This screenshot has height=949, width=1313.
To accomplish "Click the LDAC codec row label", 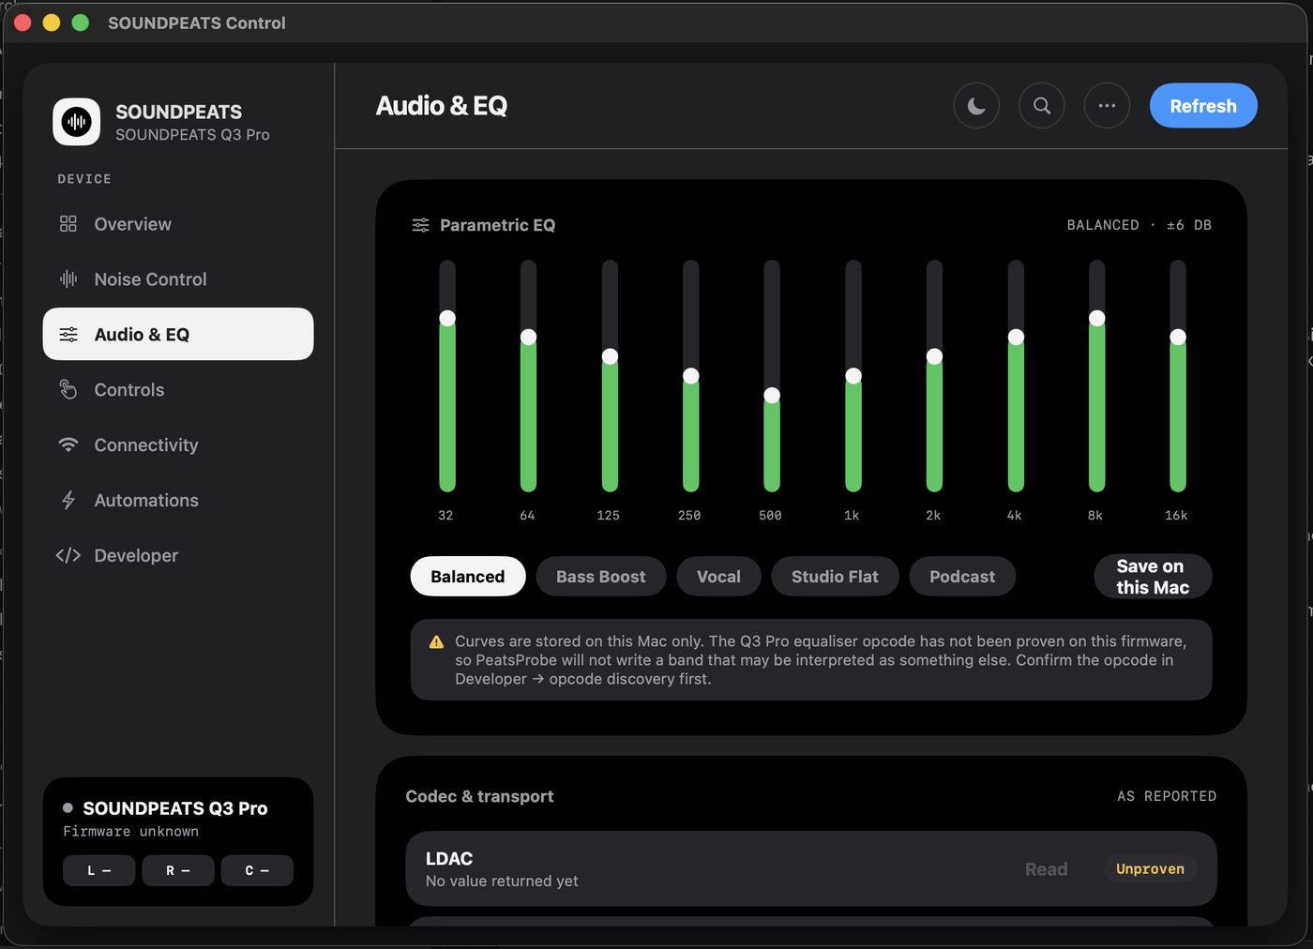I will tap(449, 859).
